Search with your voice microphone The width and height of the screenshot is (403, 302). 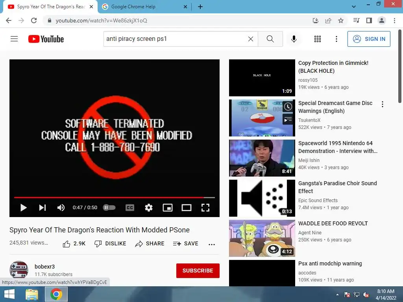coord(294,39)
